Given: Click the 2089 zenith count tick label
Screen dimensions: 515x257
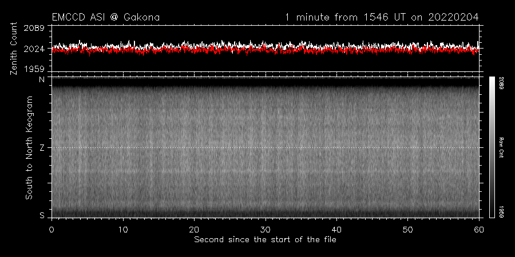Looking at the screenshot, I should pos(34,28).
